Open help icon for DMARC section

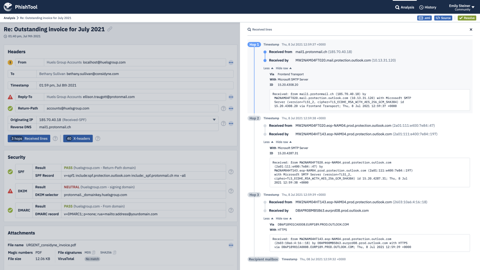point(231,210)
